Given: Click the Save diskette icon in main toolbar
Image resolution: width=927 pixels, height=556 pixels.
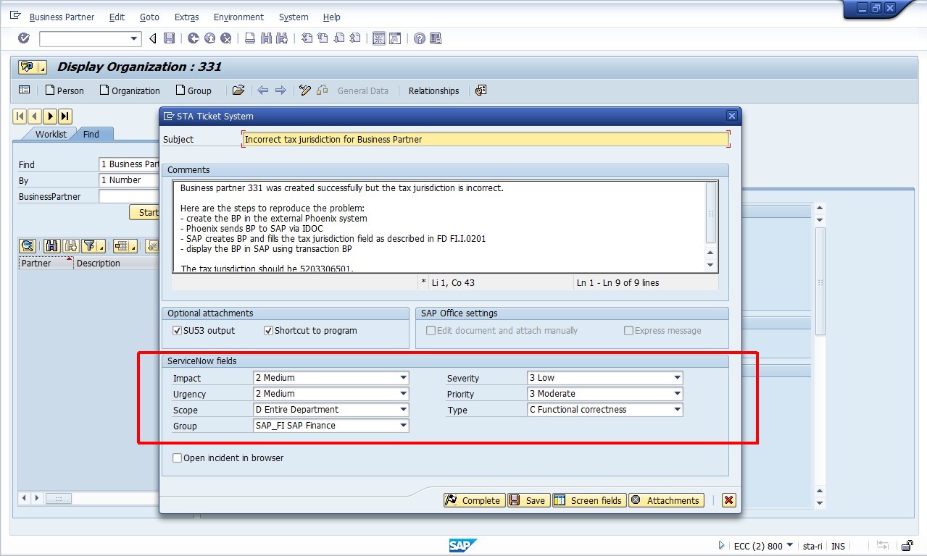Looking at the screenshot, I should click(169, 38).
